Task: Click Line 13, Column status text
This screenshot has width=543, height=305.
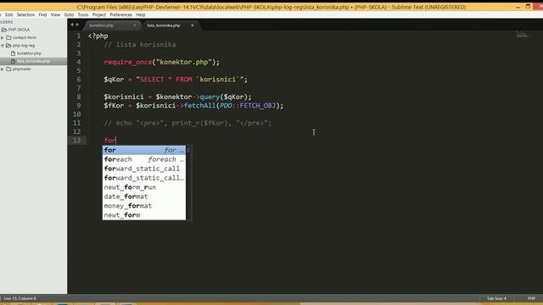Action: click(20, 298)
